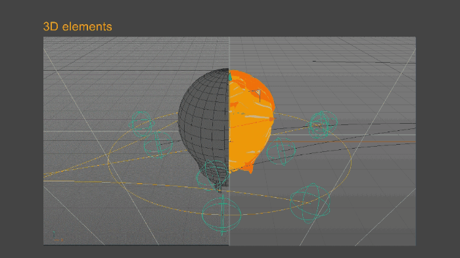
Task: Click the small flag on the orange balloon
Action: 258,95
